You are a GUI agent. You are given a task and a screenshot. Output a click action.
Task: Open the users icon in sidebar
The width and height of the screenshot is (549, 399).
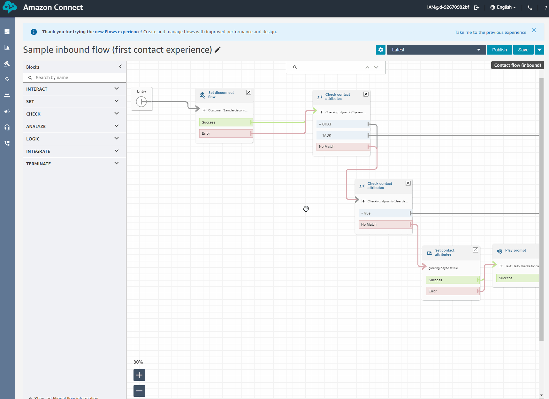point(7,95)
